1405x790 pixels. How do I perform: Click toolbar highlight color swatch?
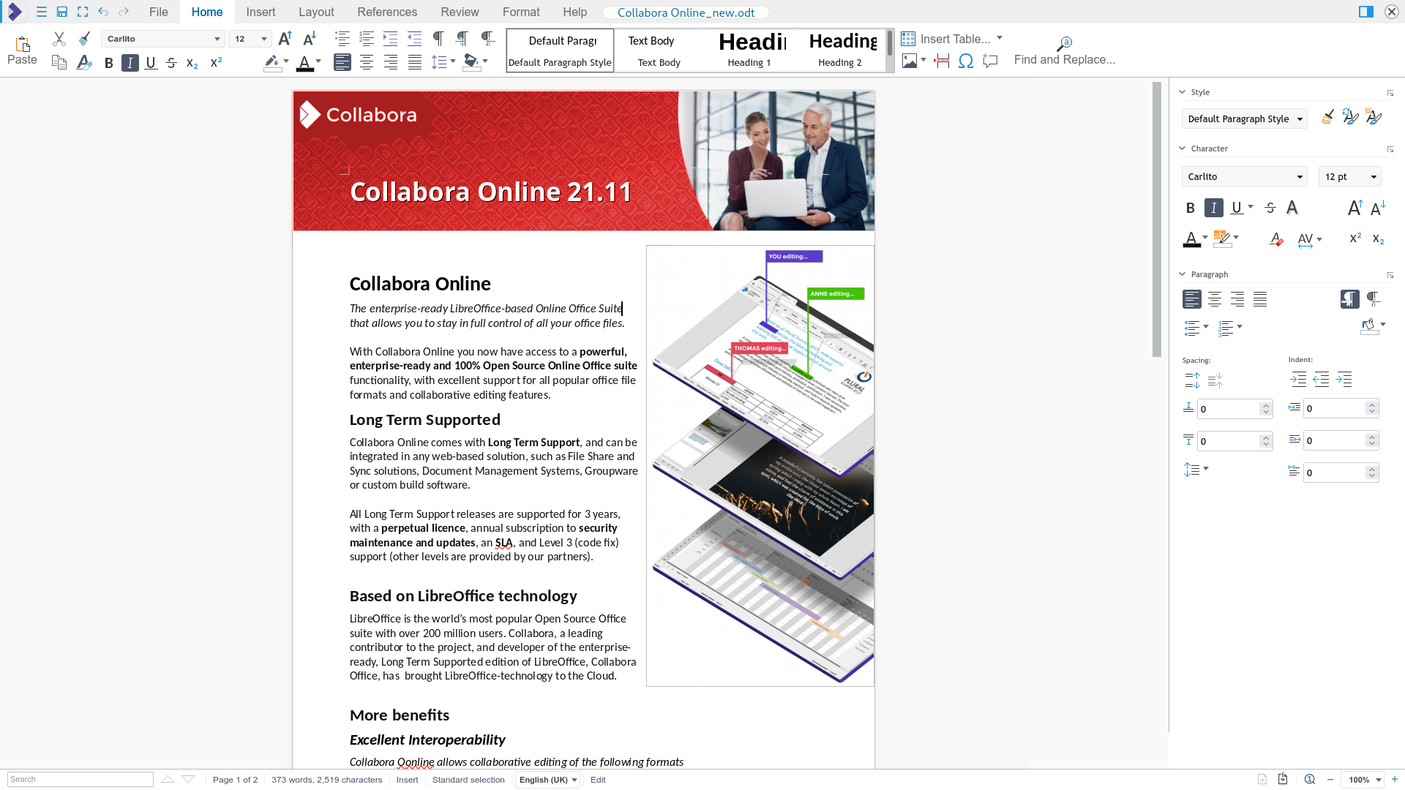271,64
